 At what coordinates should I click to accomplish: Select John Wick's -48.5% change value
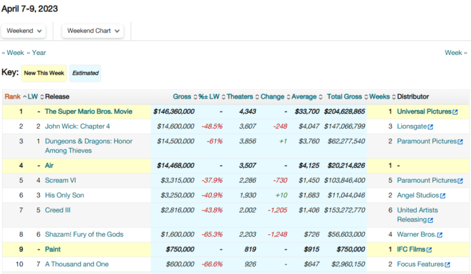(x=212, y=126)
